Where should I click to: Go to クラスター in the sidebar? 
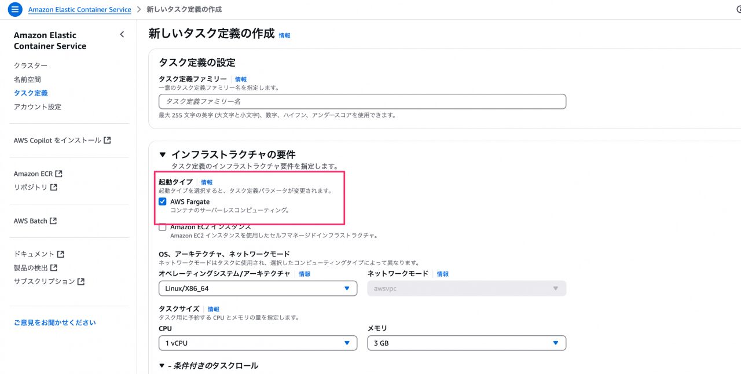click(31, 65)
